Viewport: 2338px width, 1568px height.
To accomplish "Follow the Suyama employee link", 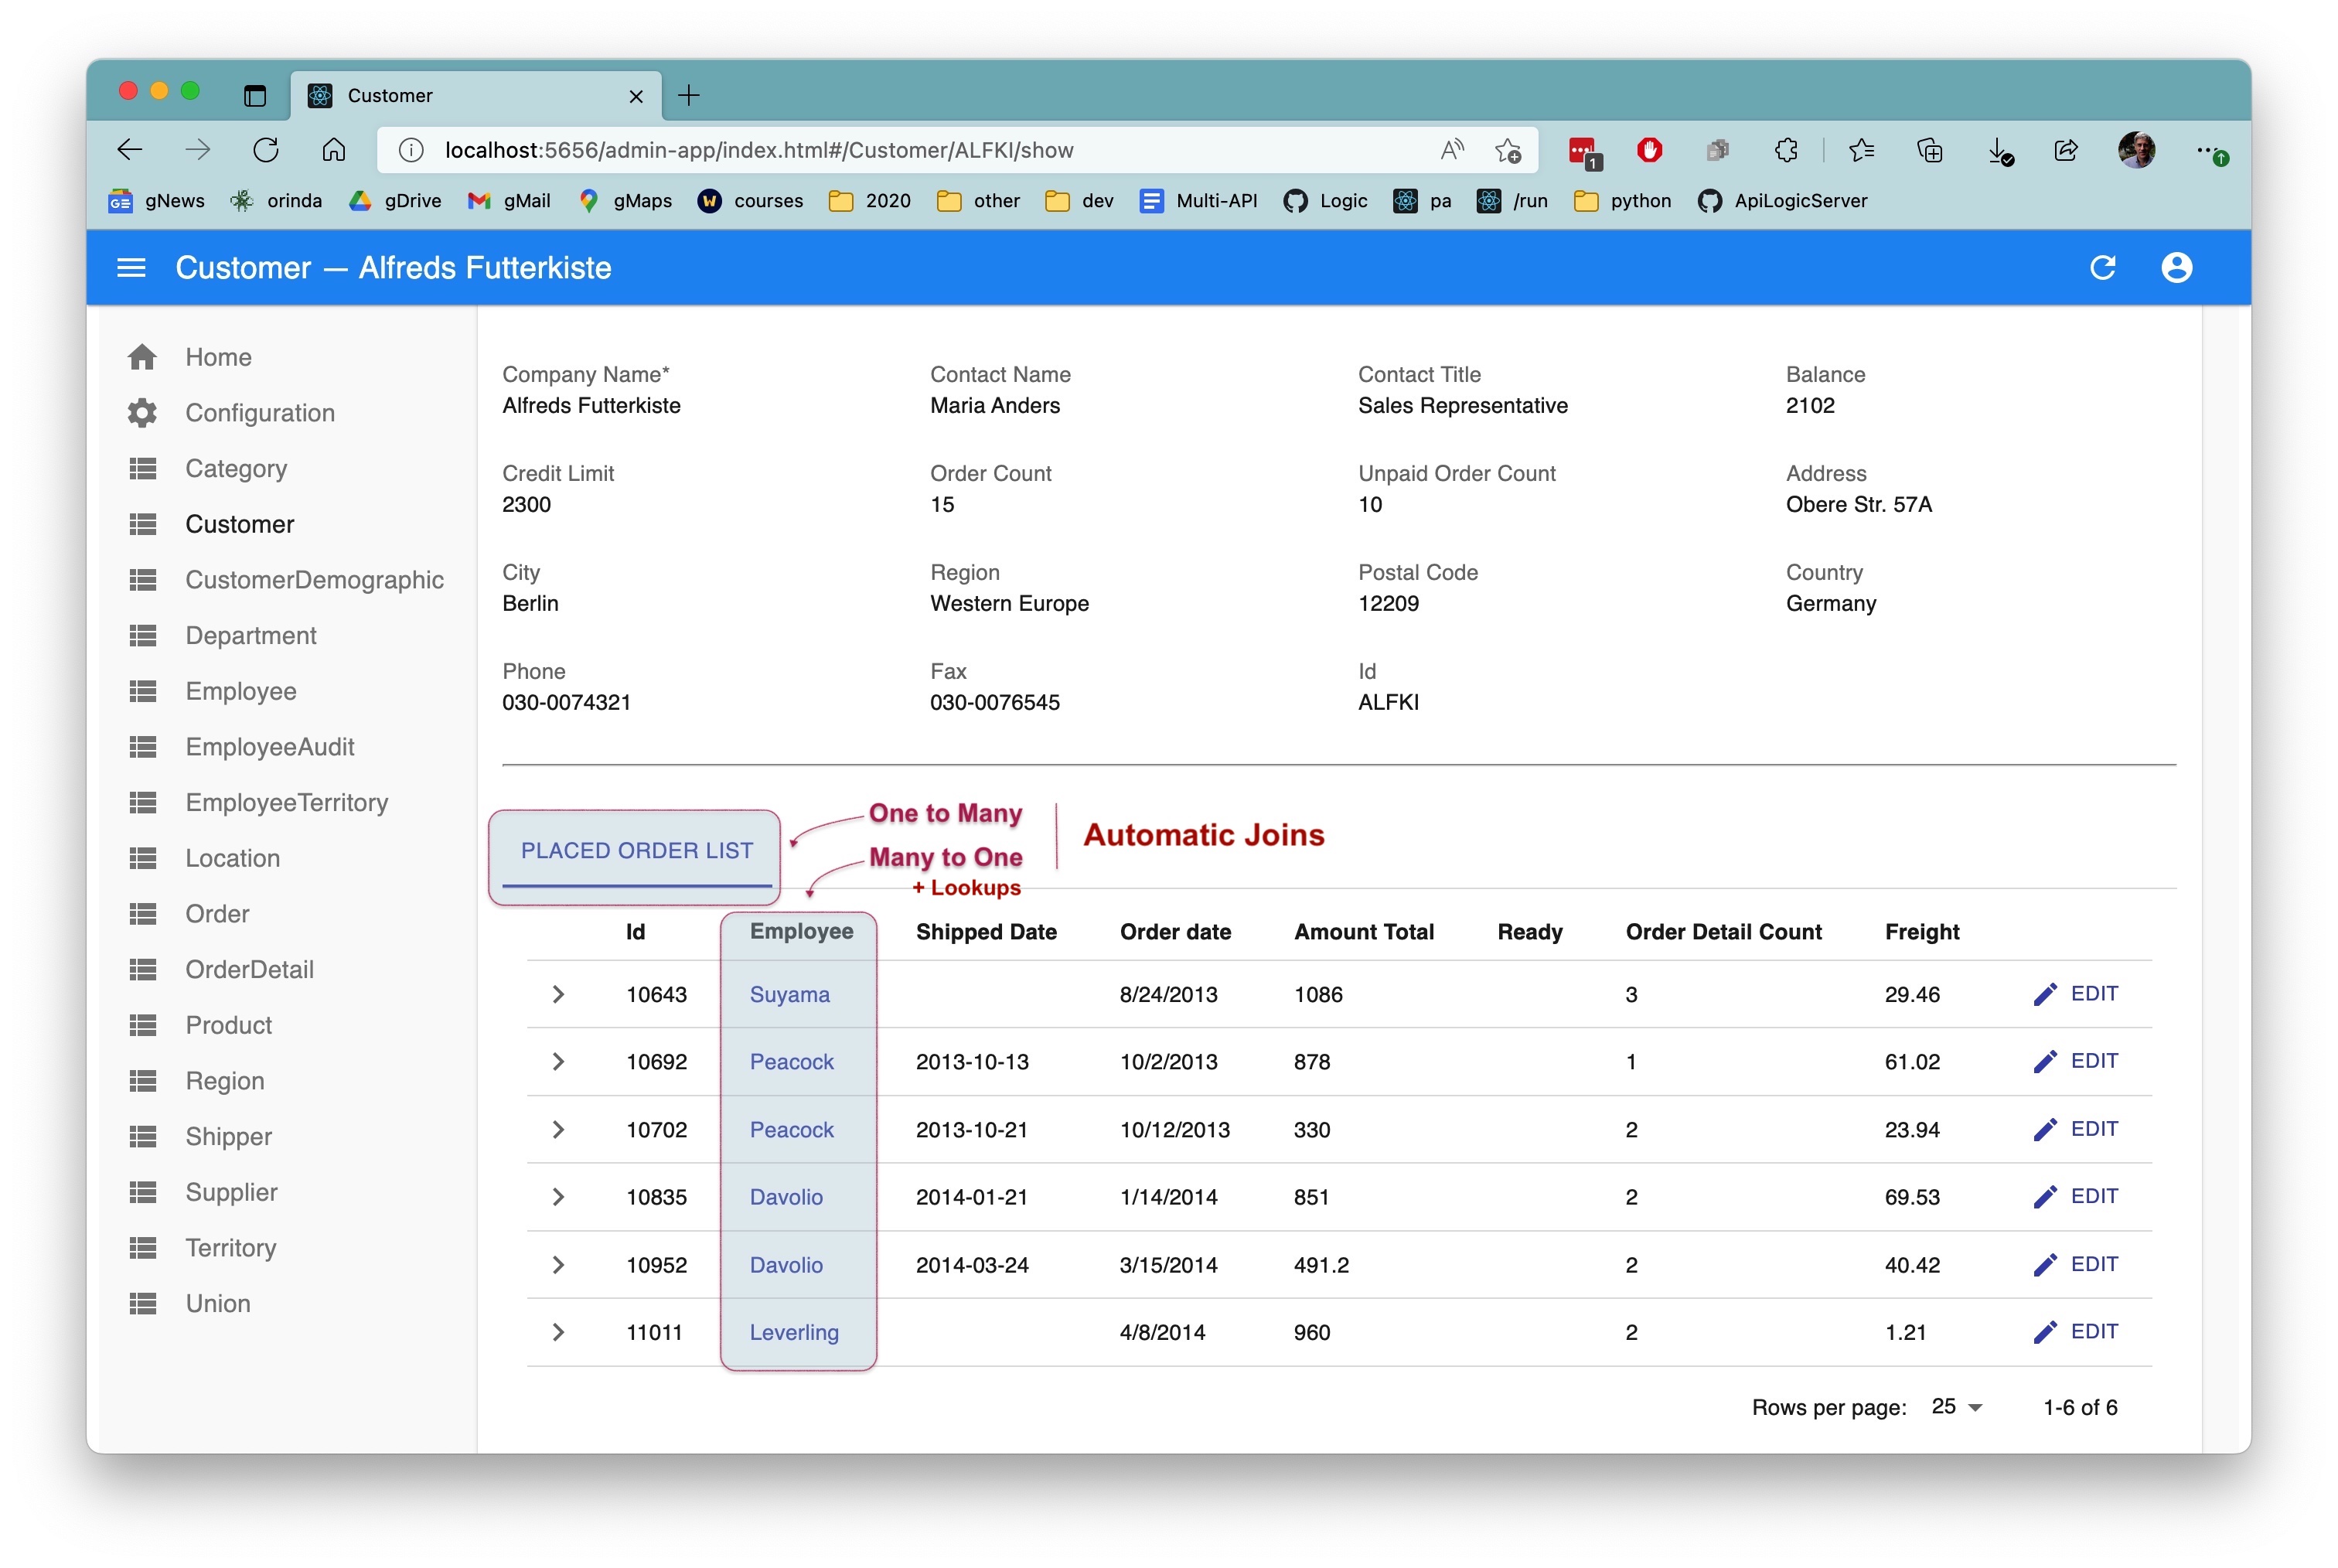I will [789, 994].
